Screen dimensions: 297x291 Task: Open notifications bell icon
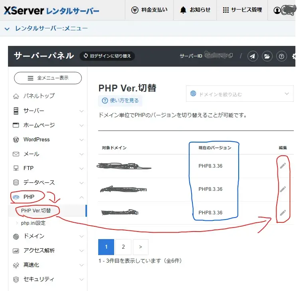pyautogui.click(x=183, y=10)
